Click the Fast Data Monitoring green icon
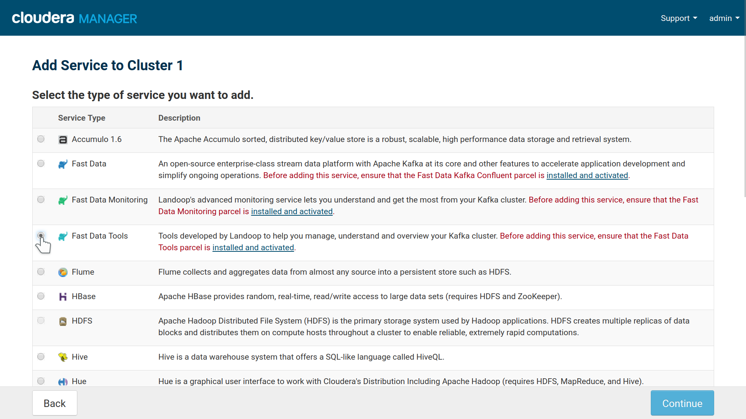Viewport: 746px width, 419px height. pyautogui.click(x=63, y=200)
